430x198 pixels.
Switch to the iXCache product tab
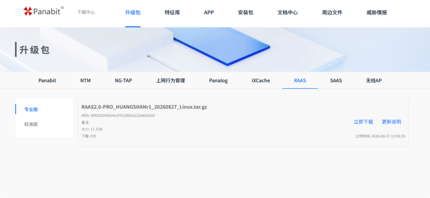(261, 81)
